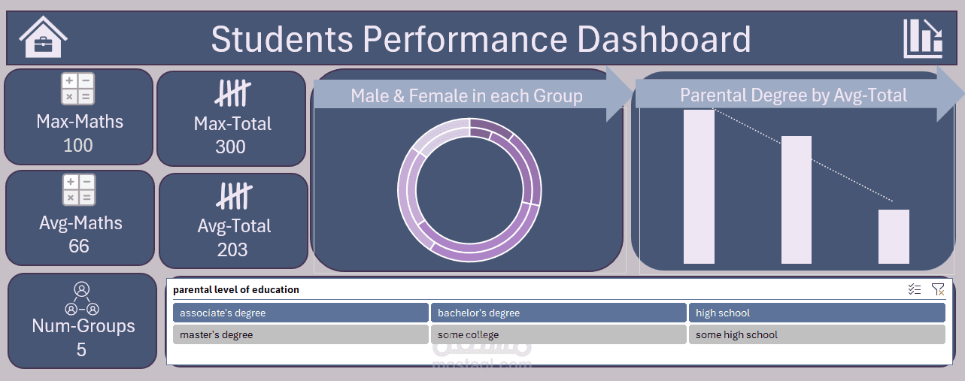The width and height of the screenshot is (965, 381).
Task: Click the middle bar in the bar chart
Action: [797, 200]
